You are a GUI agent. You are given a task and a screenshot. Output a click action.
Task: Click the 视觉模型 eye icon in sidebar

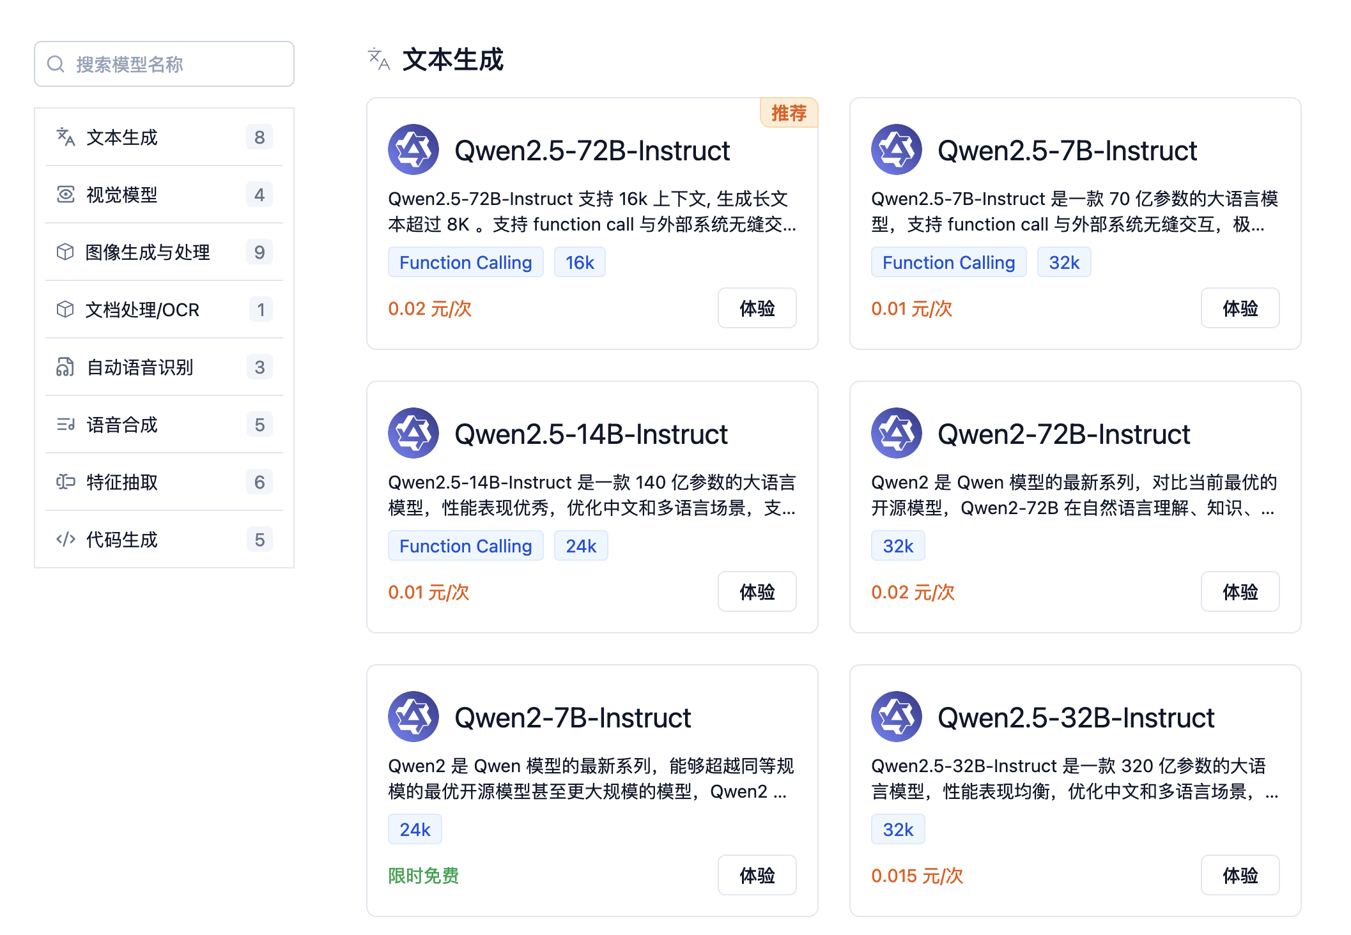click(x=65, y=194)
